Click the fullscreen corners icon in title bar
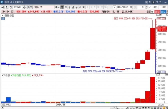 (x=157, y=2)
